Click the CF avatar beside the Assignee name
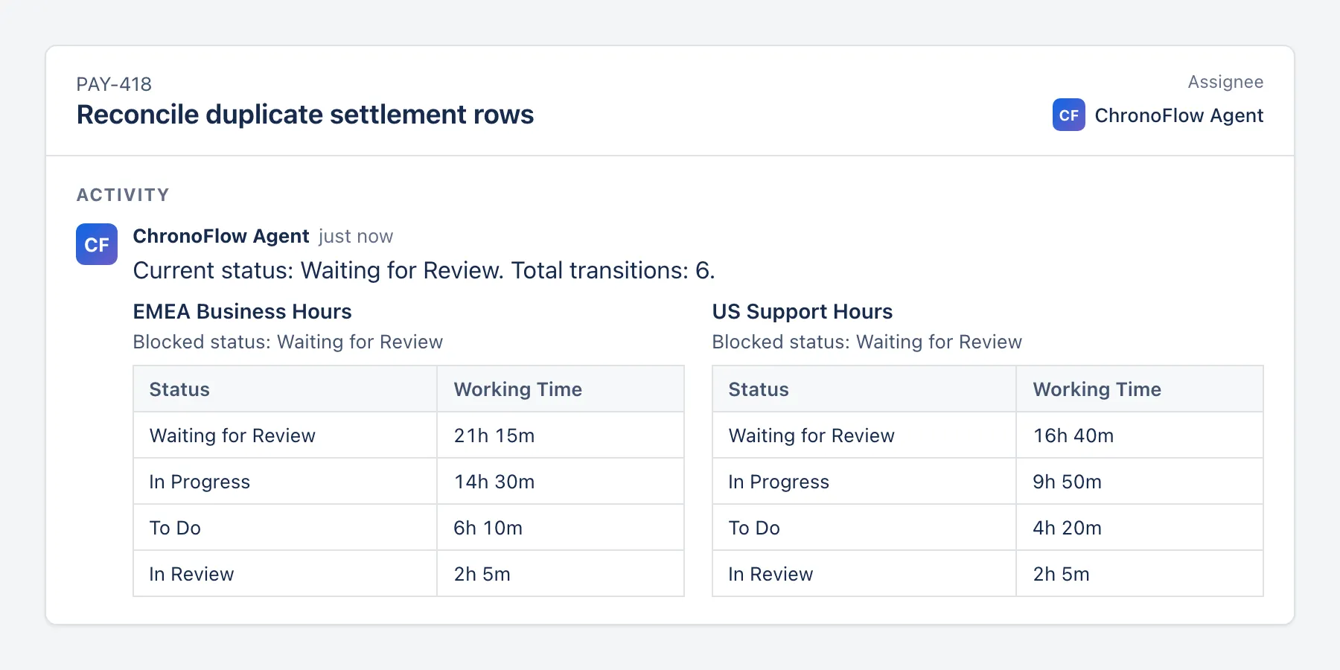The height and width of the screenshot is (670, 1340). pos(1068,115)
